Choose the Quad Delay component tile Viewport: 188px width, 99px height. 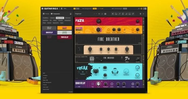click(49, 33)
